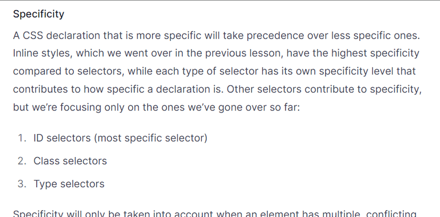Select the Type selectors list item

pos(69,184)
